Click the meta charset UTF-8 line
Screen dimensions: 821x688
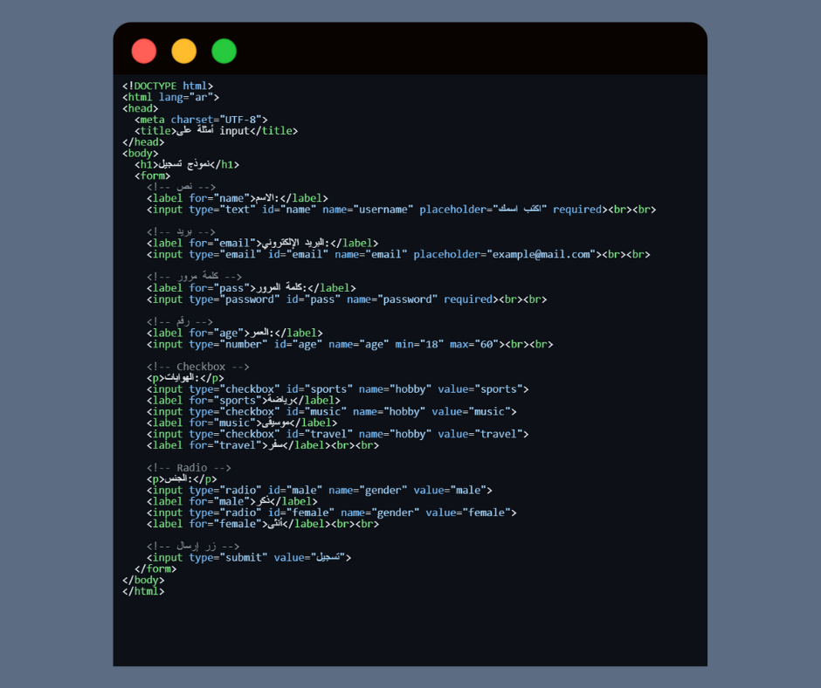pos(201,120)
